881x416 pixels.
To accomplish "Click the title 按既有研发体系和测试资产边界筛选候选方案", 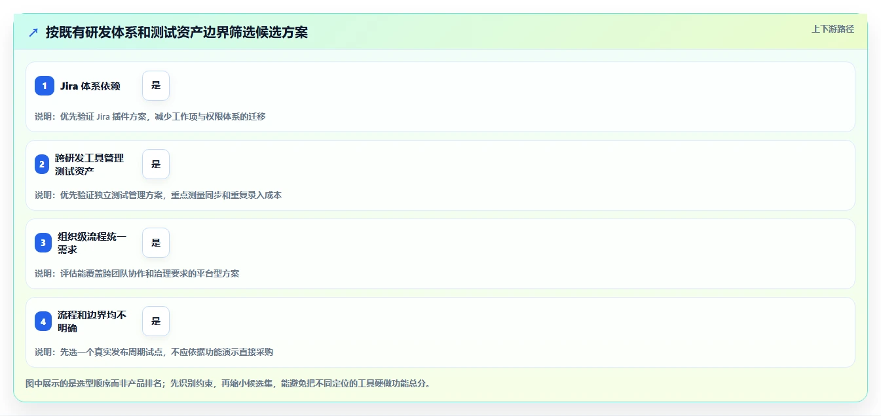I will pyautogui.click(x=177, y=32).
